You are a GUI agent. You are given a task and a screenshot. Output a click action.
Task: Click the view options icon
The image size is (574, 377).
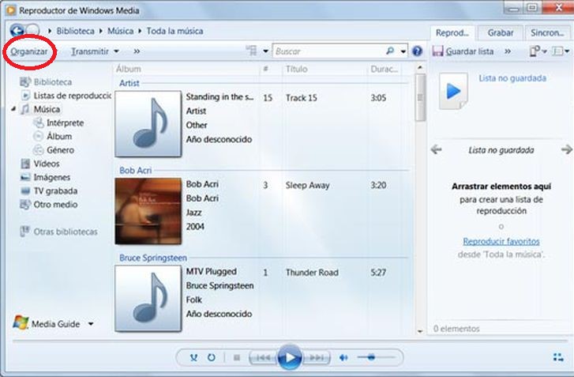click(251, 51)
